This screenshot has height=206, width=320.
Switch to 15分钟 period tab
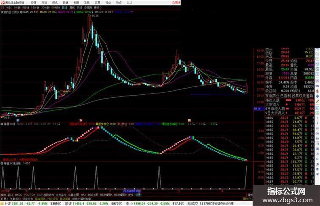coord(35,8)
